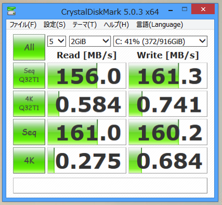Start the Seq Q32T1 test
Screen dimensions: 222x205
click(x=29, y=76)
